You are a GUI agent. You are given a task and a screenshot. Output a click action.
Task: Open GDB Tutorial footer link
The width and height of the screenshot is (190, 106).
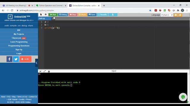12,100
